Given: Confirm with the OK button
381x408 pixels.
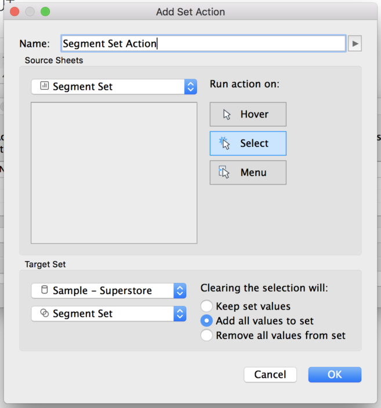Looking at the screenshot, I should 335,374.
